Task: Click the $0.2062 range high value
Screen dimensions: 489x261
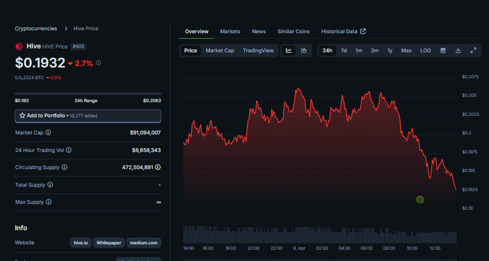Action: [152, 101]
